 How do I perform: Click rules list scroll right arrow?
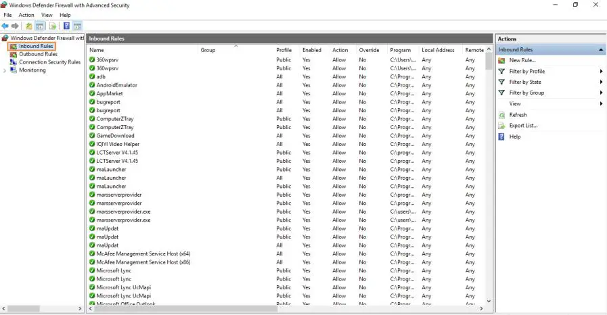[481, 309]
